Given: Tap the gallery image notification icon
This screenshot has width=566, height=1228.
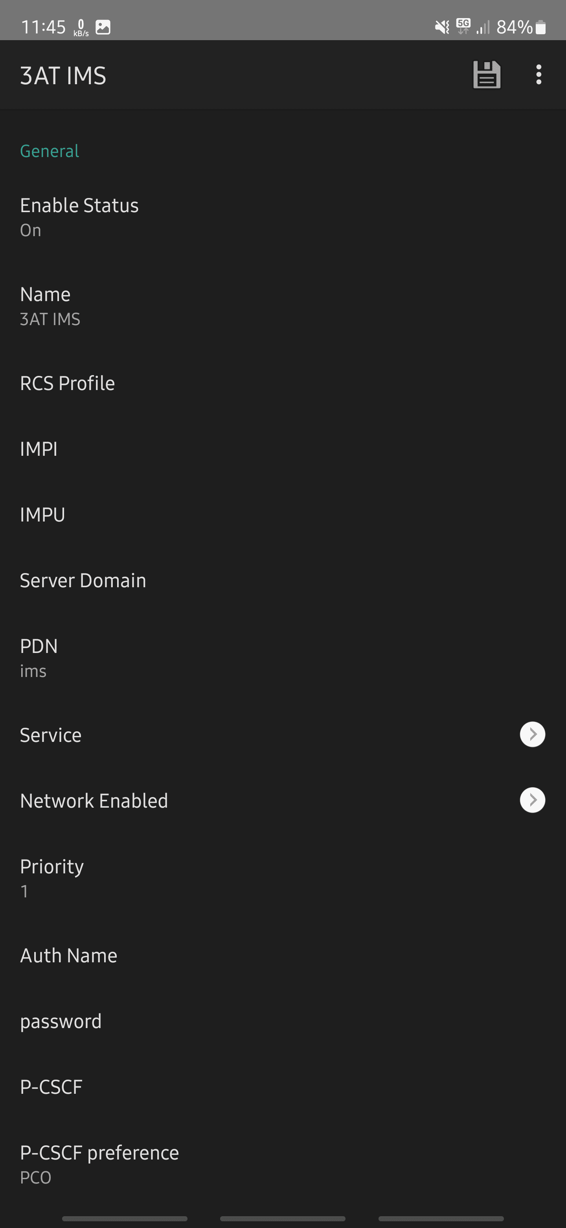Looking at the screenshot, I should [103, 27].
